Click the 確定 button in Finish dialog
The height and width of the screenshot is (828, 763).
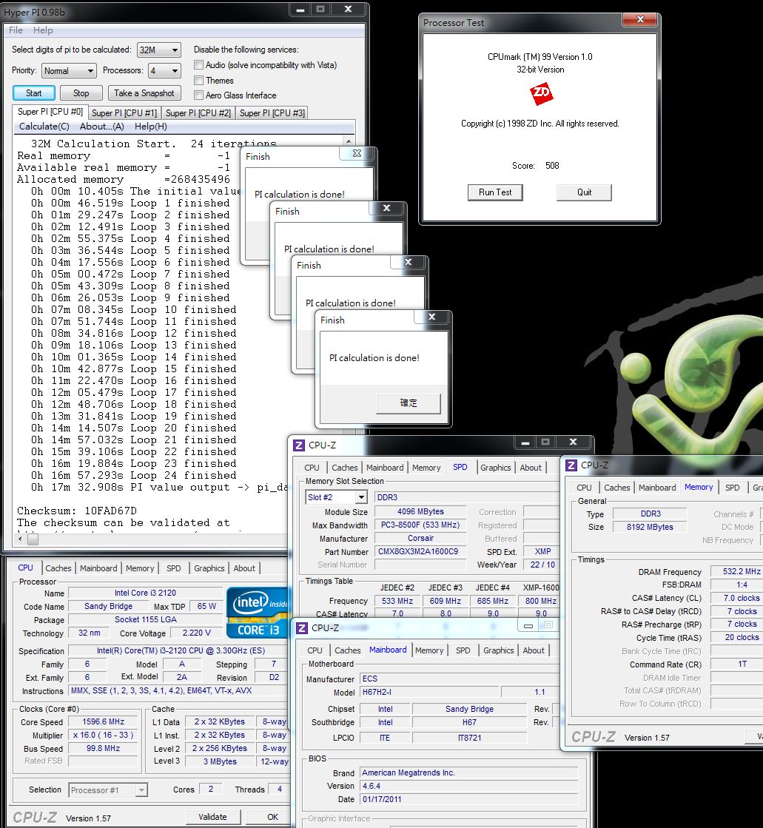click(x=409, y=403)
